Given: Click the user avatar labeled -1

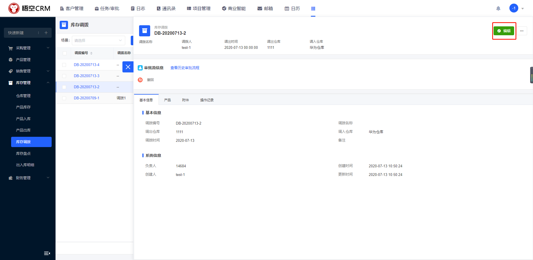Looking at the screenshot, I should coord(514,8).
